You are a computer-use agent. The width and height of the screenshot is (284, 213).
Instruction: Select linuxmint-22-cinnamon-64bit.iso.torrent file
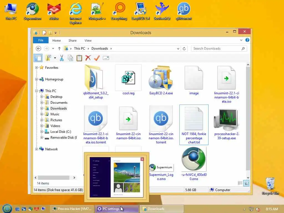tap(161, 125)
